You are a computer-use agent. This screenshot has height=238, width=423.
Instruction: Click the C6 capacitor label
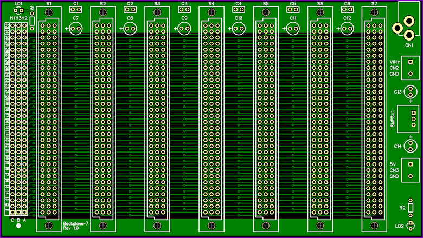[x=347, y=3]
